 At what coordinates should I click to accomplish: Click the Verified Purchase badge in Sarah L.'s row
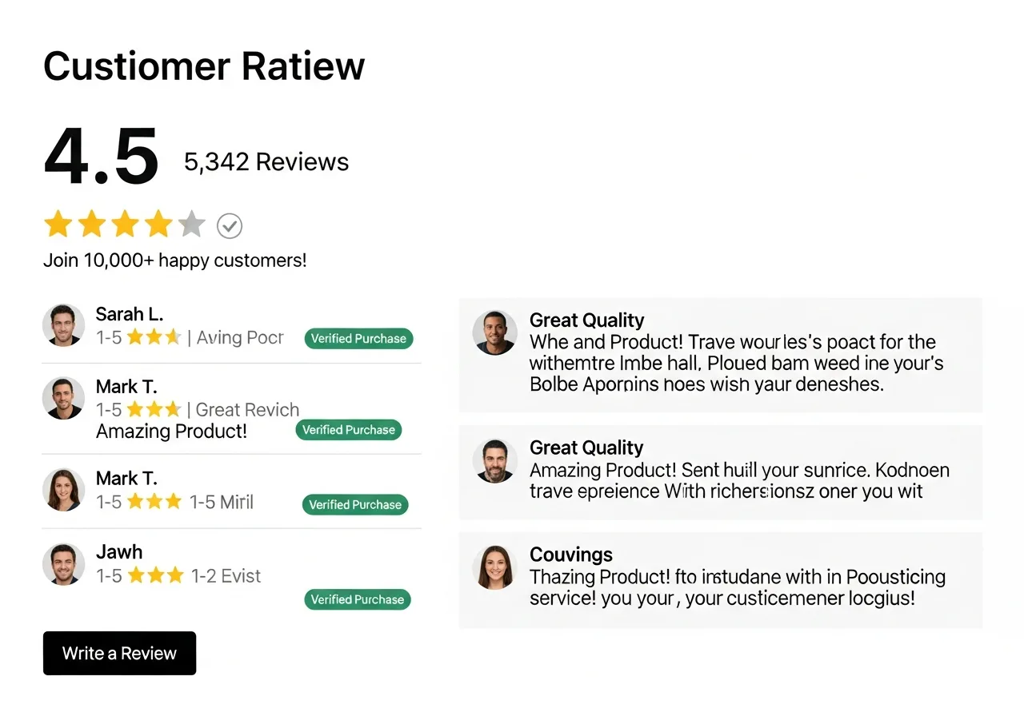[x=358, y=339]
